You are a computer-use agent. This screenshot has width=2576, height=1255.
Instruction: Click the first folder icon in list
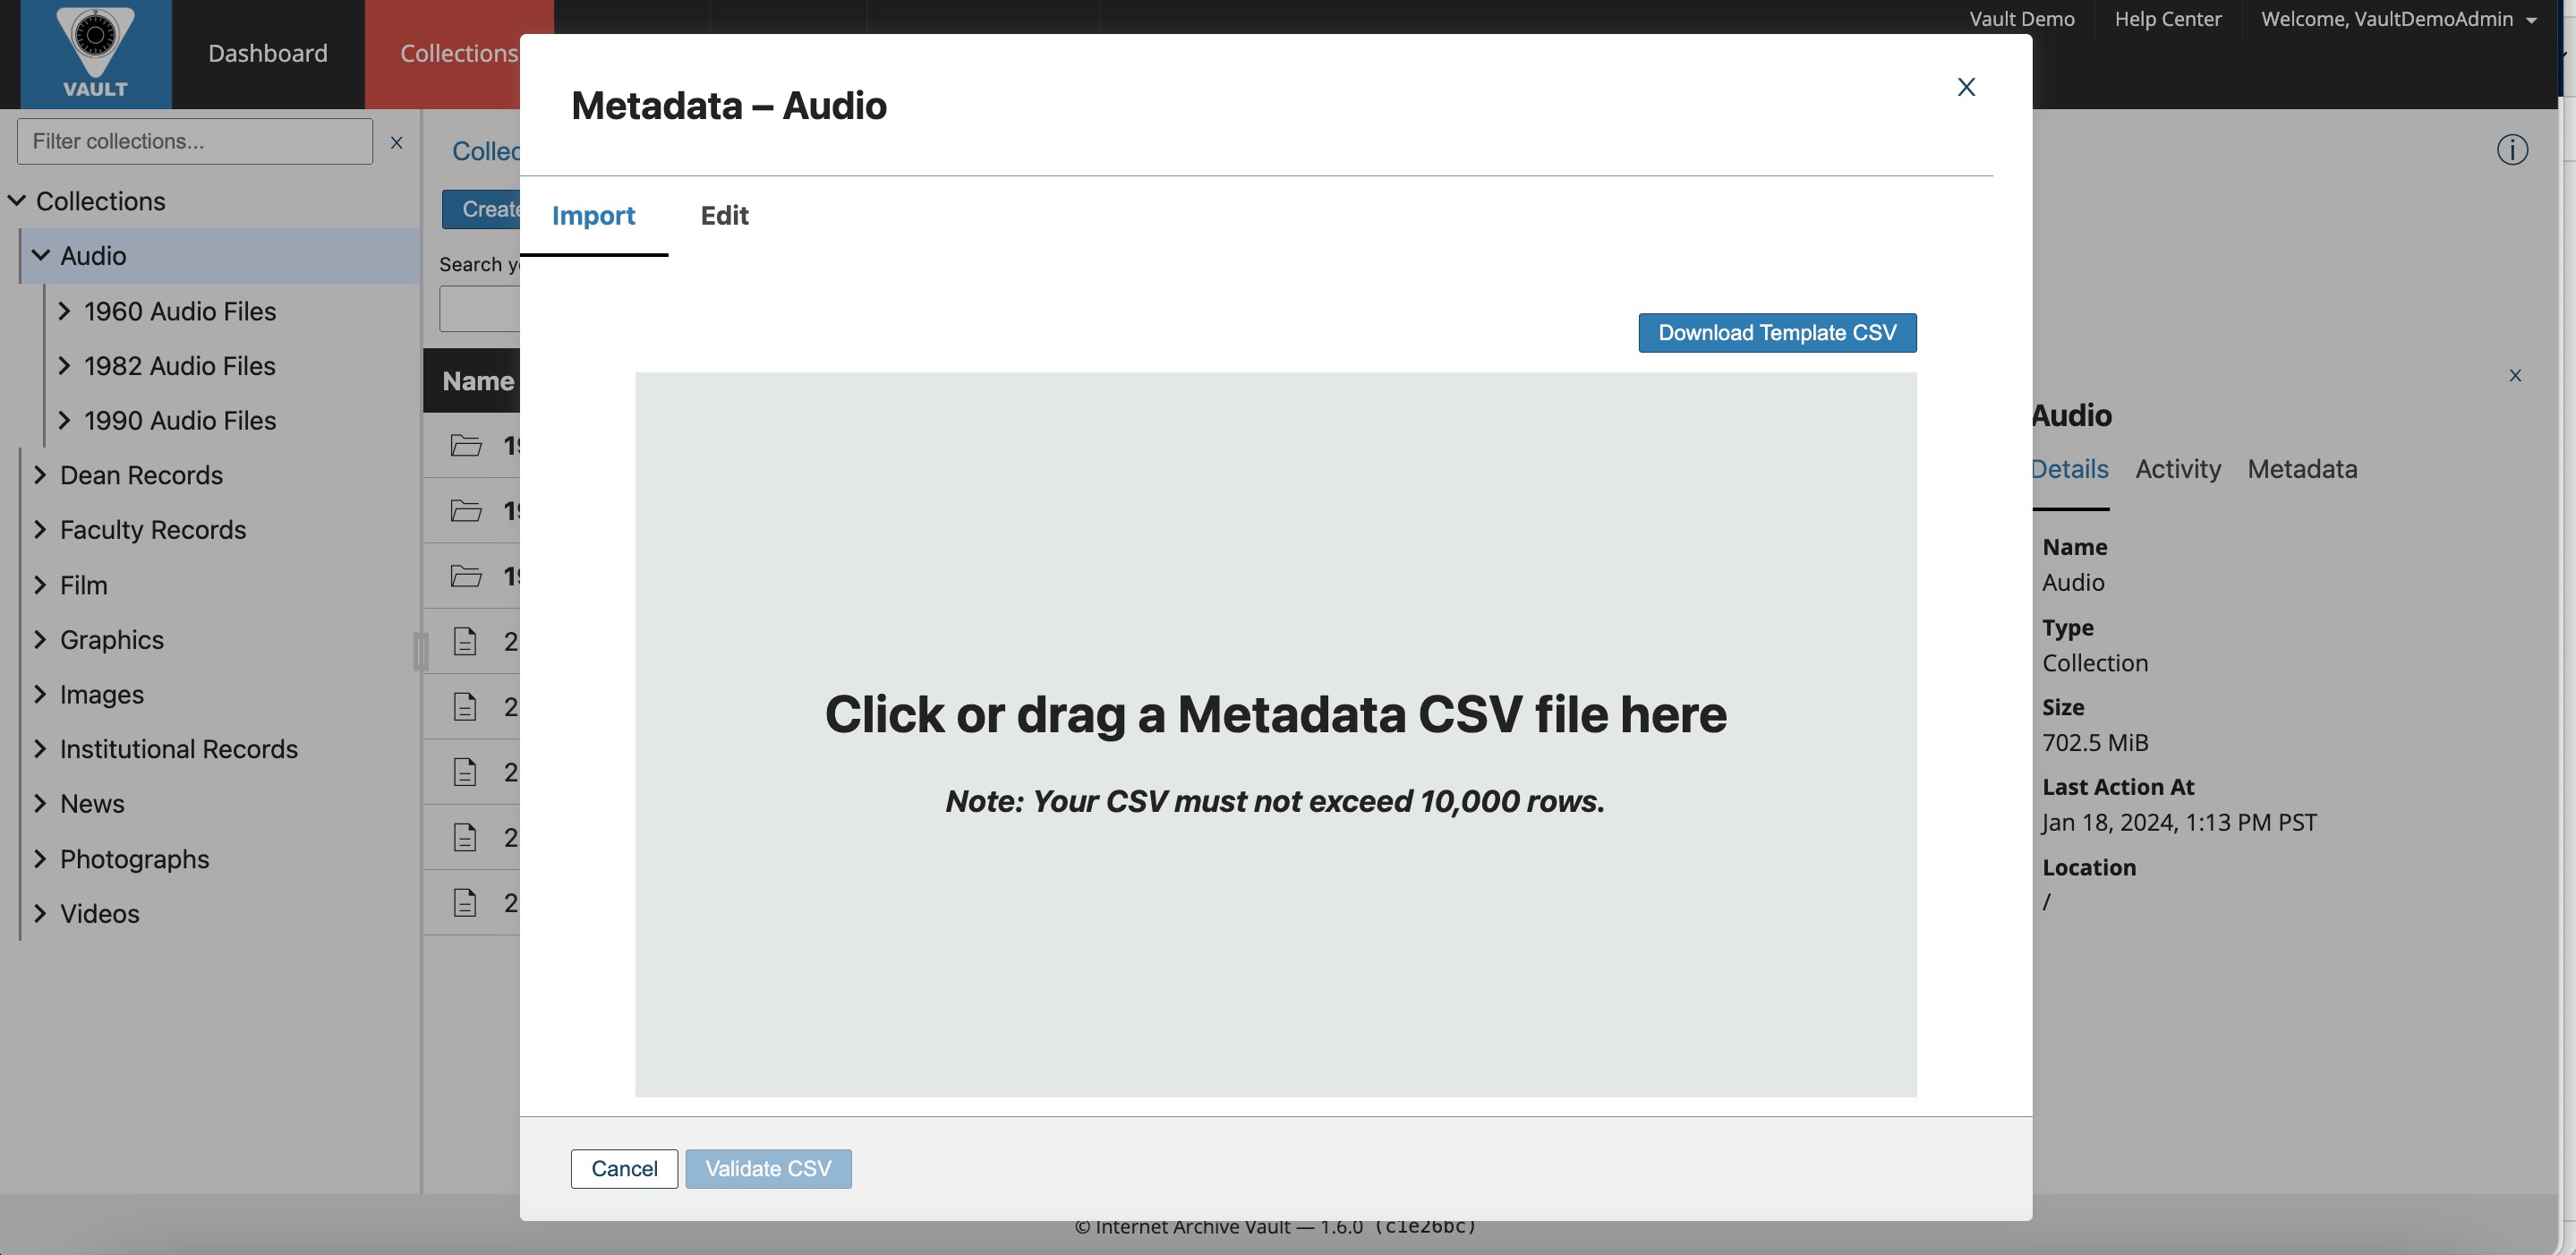pos(465,445)
